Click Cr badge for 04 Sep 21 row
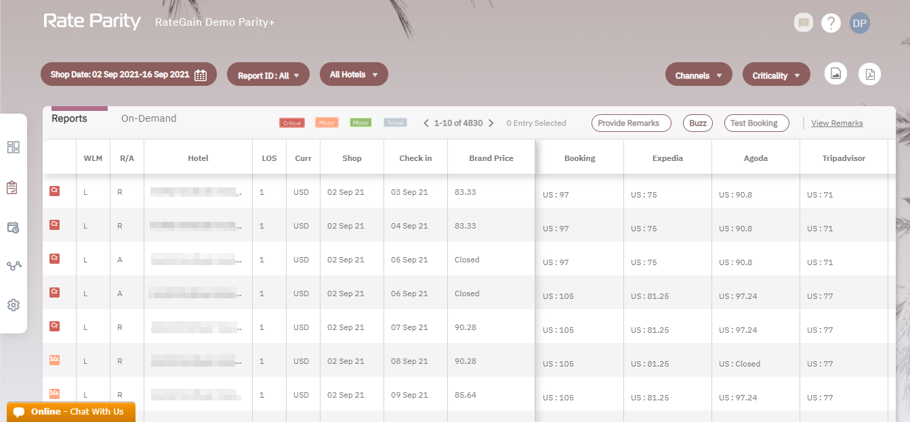Viewport: 910px width, 422px height. [55, 225]
